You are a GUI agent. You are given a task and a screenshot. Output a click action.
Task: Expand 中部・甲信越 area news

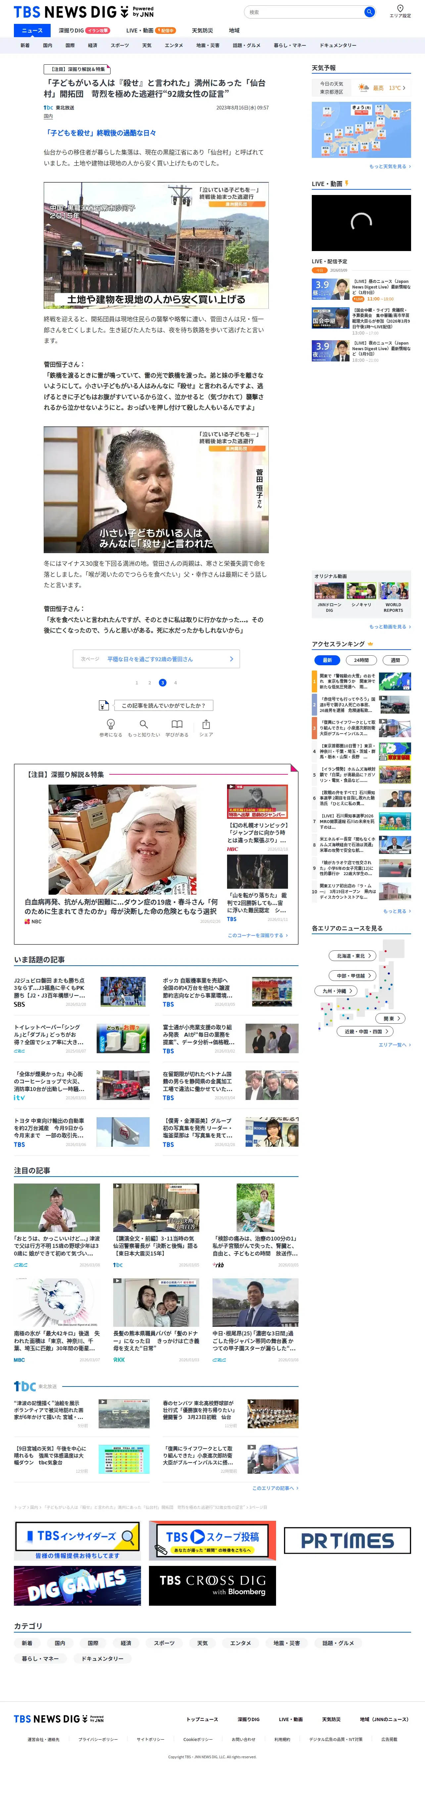(x=353, y=975)
